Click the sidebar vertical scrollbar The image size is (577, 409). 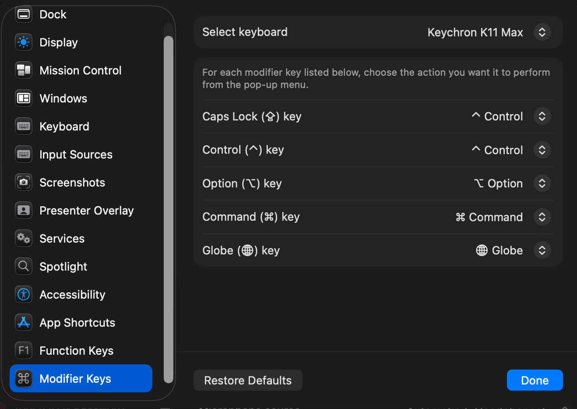(169, 209)
